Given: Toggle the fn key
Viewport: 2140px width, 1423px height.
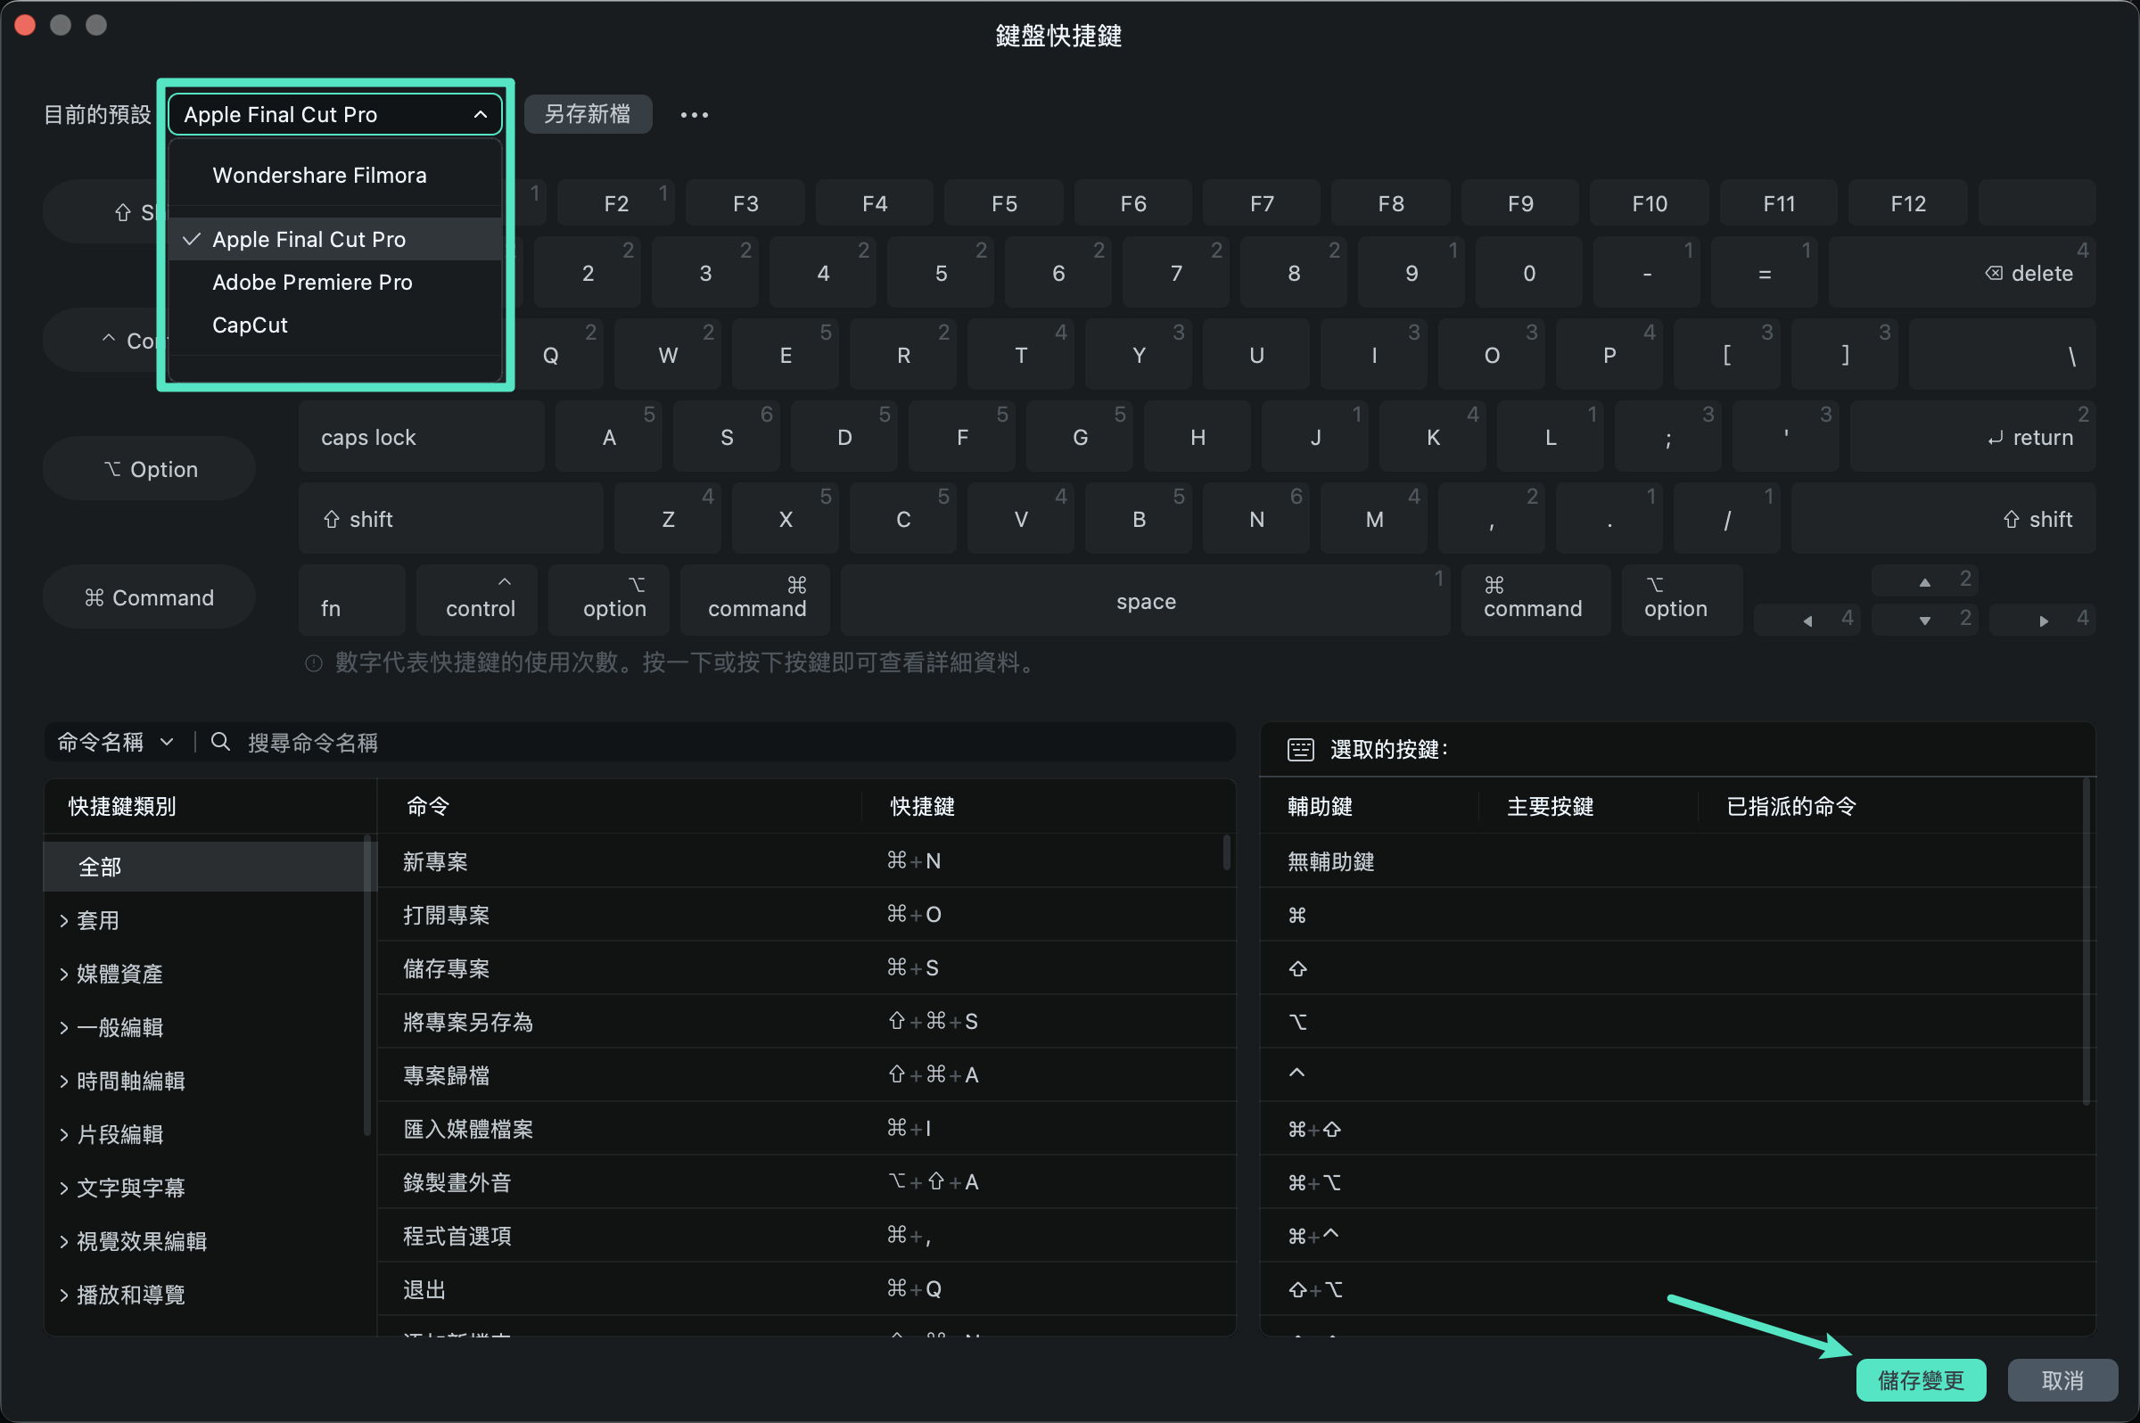Looking at the screenshot, I should coord(352,600).
